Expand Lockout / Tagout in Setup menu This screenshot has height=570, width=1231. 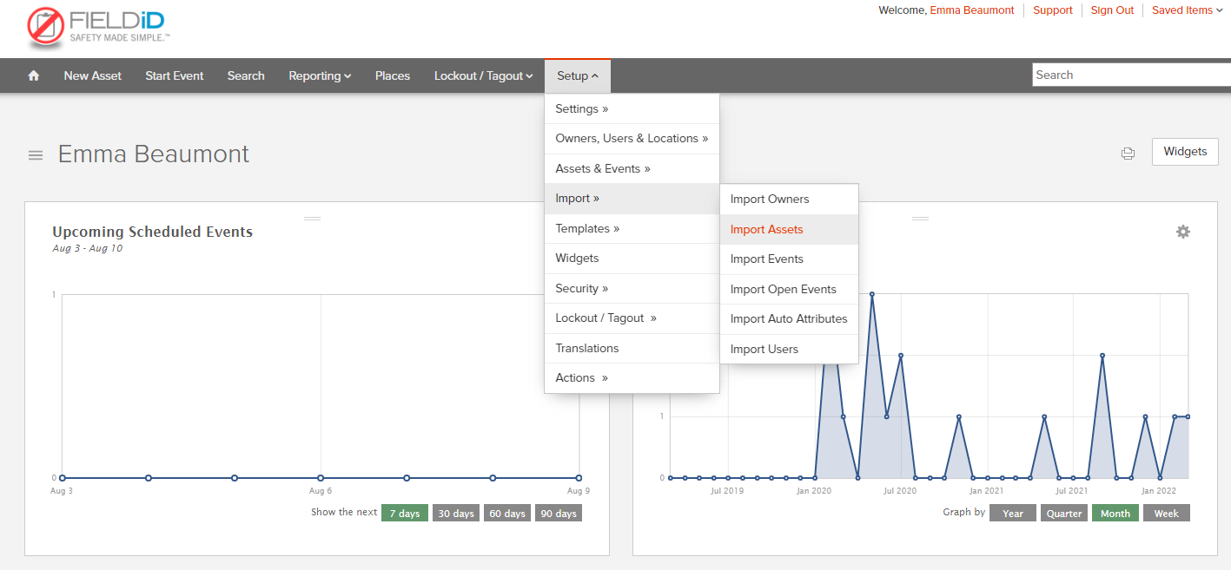(632, 318)
